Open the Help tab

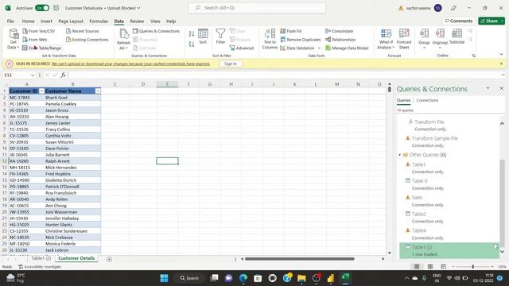(x=171, y=21)
